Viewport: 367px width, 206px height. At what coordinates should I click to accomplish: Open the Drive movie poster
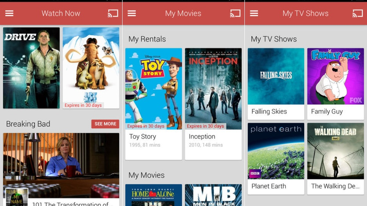pyautogui.click(x=31, y=68)
